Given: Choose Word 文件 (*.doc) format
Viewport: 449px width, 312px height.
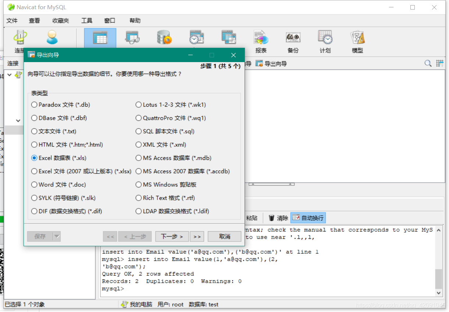Looking at the screenshot, I should tap(58, 184).
